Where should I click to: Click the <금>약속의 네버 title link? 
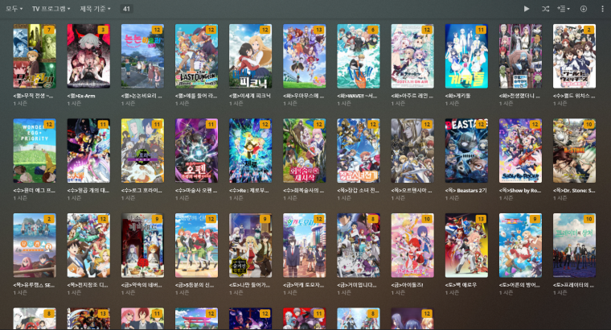click(141, 285)
